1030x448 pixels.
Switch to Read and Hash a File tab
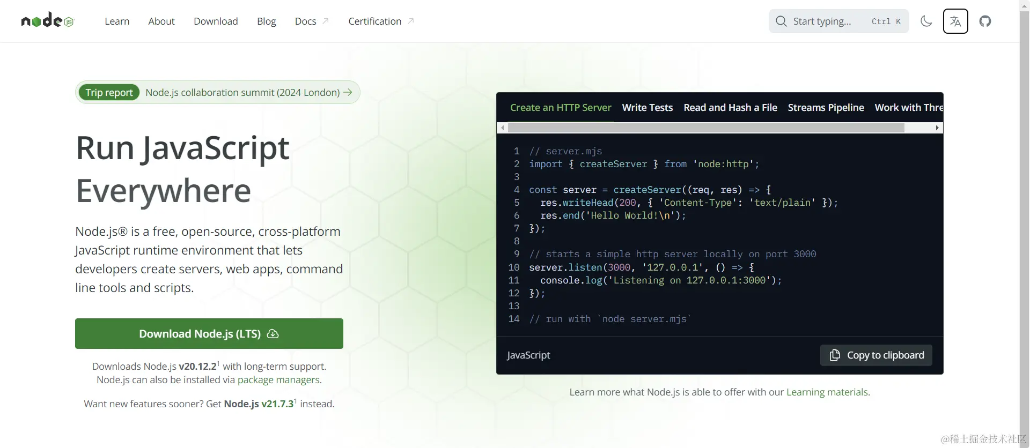[x=730, y=107]
